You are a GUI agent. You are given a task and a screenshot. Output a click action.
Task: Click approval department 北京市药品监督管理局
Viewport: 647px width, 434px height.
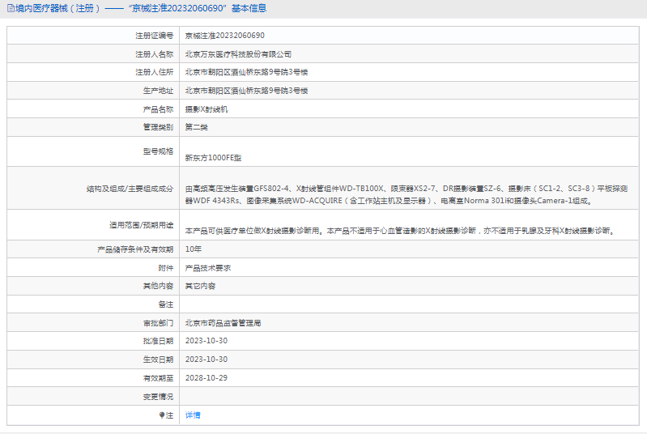(x=223, y=323)
